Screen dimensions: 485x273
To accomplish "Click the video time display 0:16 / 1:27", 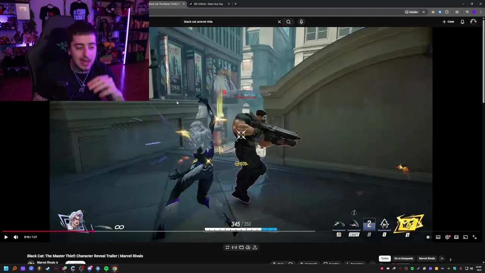I will (30, 237).
